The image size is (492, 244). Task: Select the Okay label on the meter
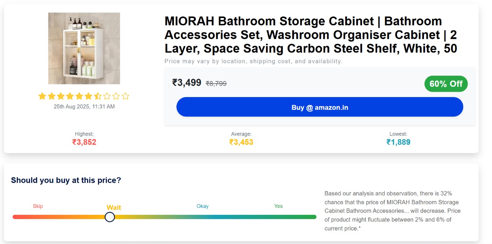click(x=203, y=206)
